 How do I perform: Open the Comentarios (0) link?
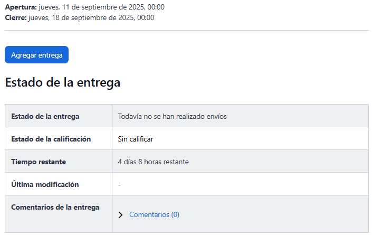point(154,215)
